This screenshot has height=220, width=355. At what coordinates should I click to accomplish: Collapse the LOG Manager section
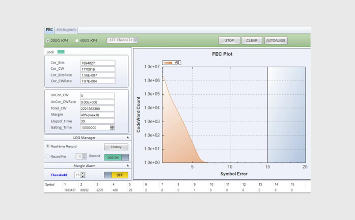pos(128,137)
